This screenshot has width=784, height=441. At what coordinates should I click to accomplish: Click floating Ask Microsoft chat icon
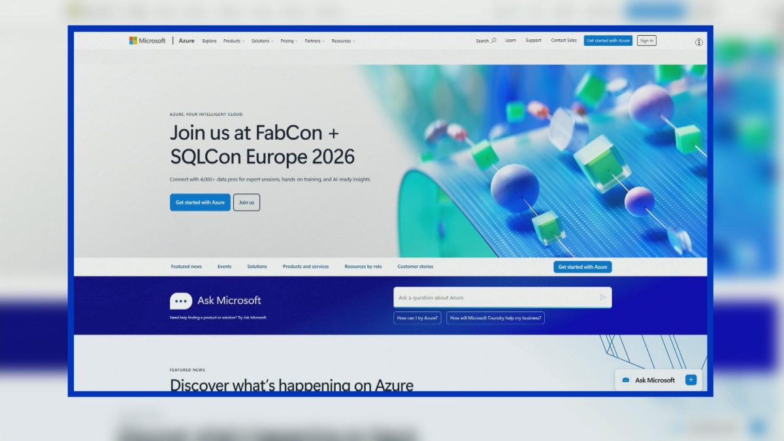point(626,380)
